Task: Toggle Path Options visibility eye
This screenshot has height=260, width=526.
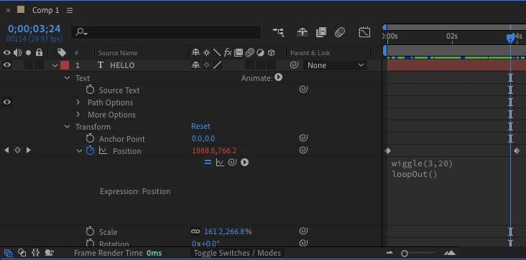Action: pos(6,102)
